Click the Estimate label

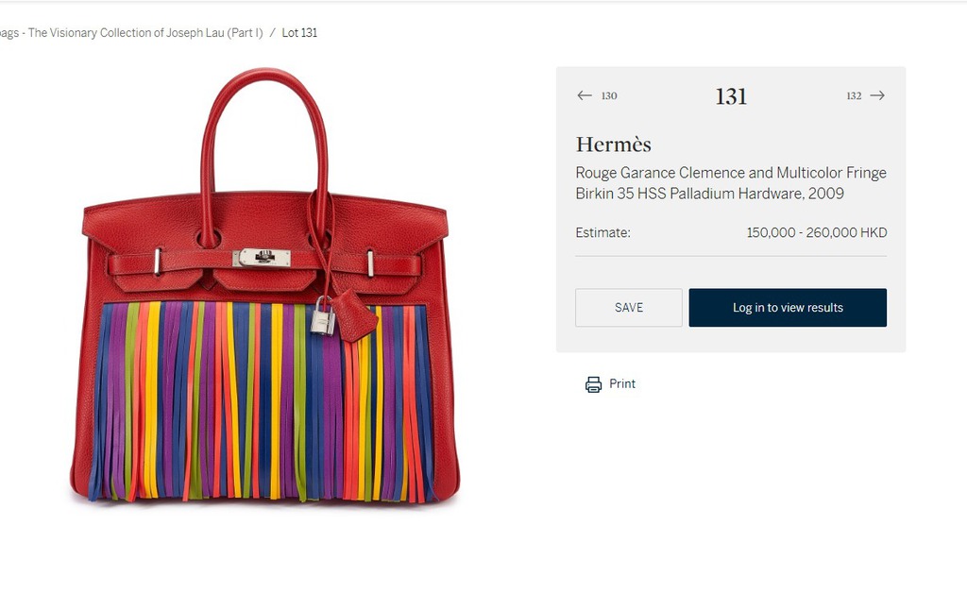pos(602,233)
